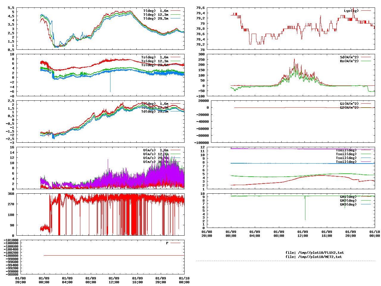Click the "Lys(kg)" legend label
The image size is (381, 286).
coord(352,11)
